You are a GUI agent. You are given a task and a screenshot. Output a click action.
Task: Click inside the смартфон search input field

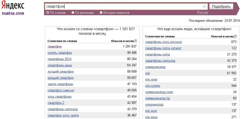[124, 6]
